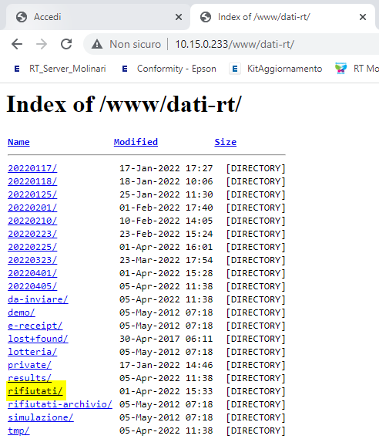The width and height of the screenshot is (379, 439).
Task: Click the browser back arrow
Action: pyautogui.click(x=17, y=44)
